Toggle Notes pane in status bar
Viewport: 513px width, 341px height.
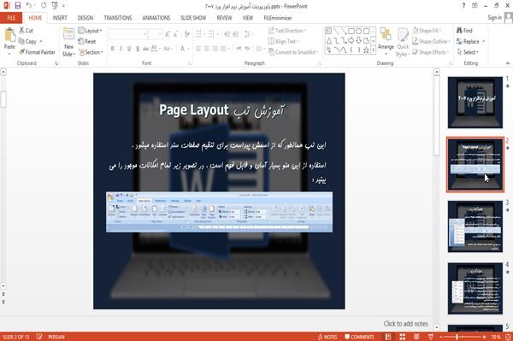(x=327, y=337)
